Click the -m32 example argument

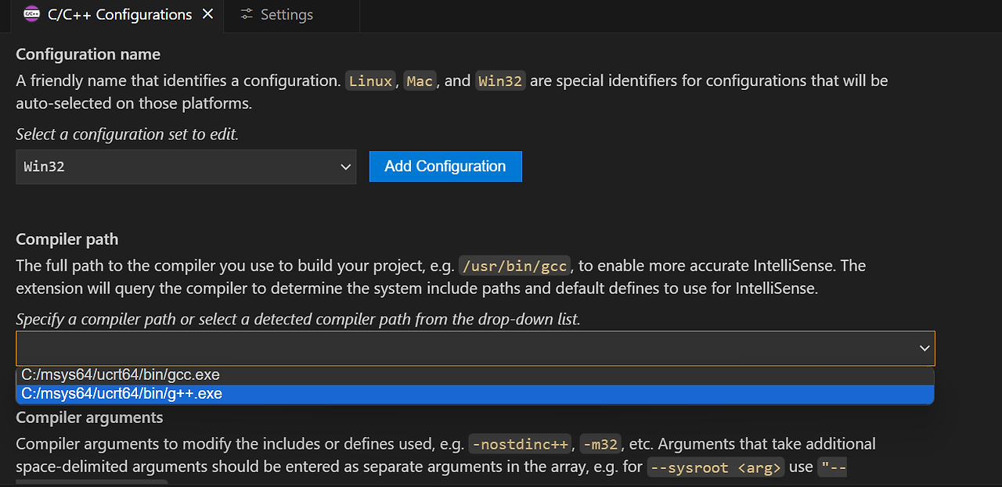coord(601,445)
